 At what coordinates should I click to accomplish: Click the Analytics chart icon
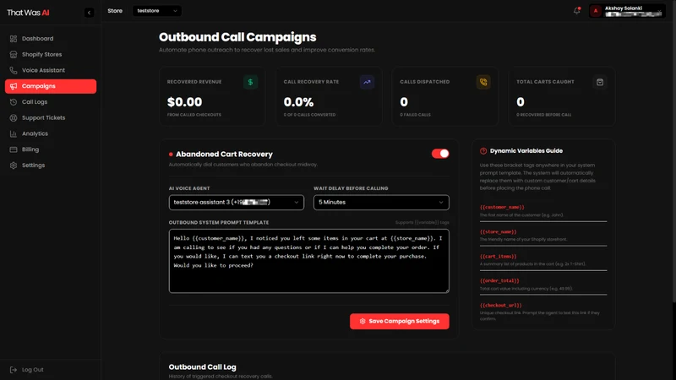(14, 133)
